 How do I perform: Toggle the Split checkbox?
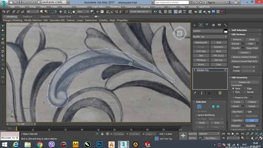click(246, 111)
